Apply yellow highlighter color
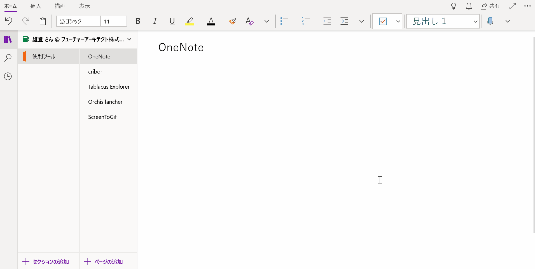This screenshot has width=535, height=269. click(190, 21)
